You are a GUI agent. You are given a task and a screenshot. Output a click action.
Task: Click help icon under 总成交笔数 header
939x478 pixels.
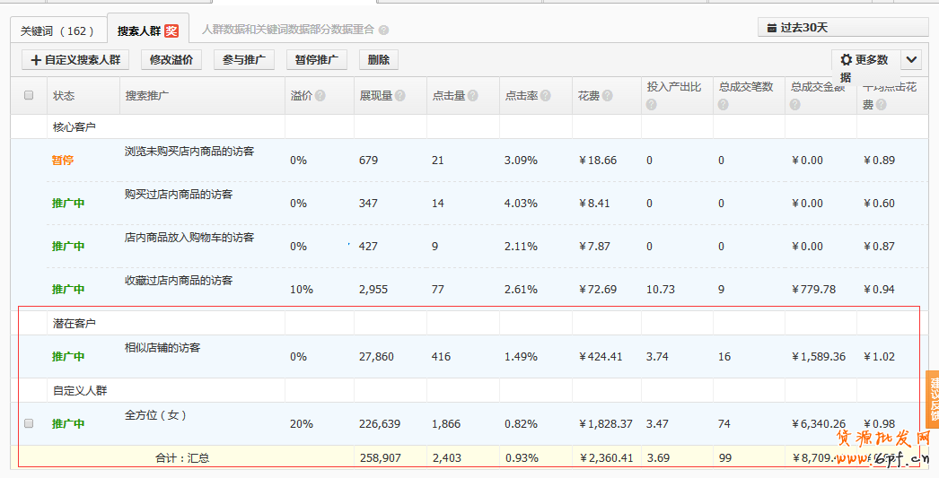point(724,105)
